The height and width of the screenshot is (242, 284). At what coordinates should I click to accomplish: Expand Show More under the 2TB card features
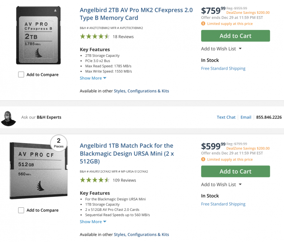(93, 78)
